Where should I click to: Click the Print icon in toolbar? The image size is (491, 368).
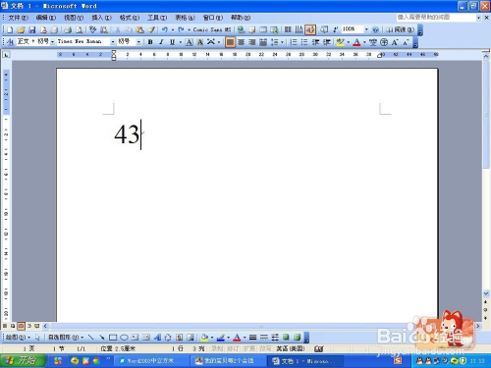click(68, 30)
